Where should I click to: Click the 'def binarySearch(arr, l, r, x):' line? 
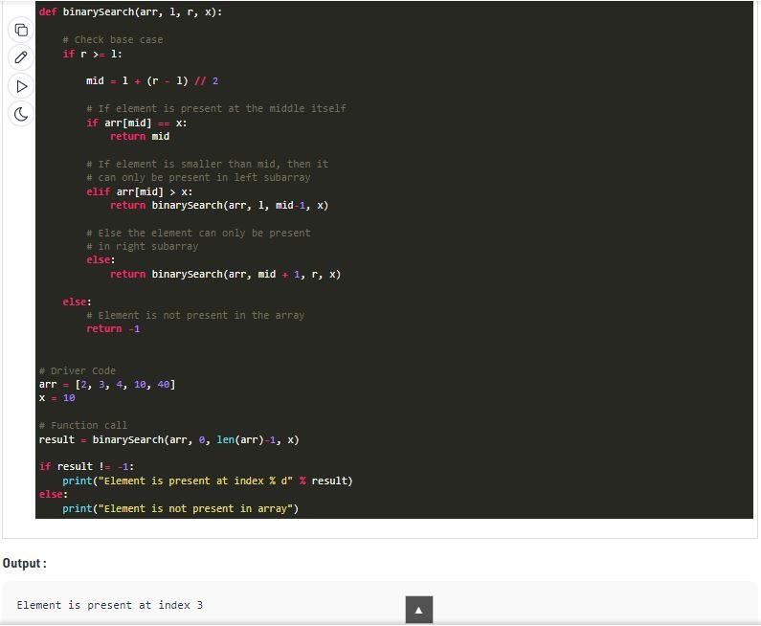(x=130, y=12)
